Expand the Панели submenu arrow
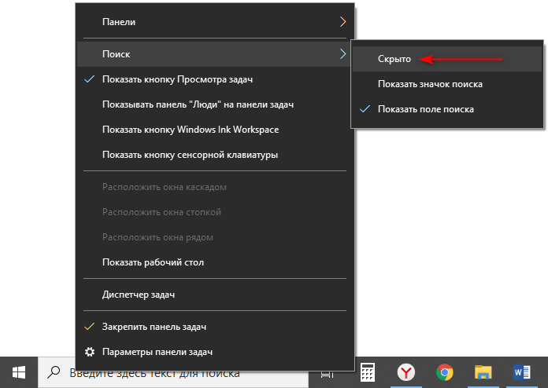Viewport: 548px width, 388px height. tap(342, 22)
